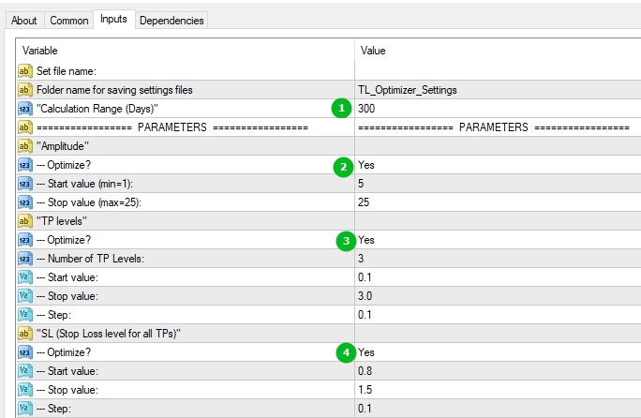
Task: Select the Stop value (max=25) label
Action: (89, 202)
